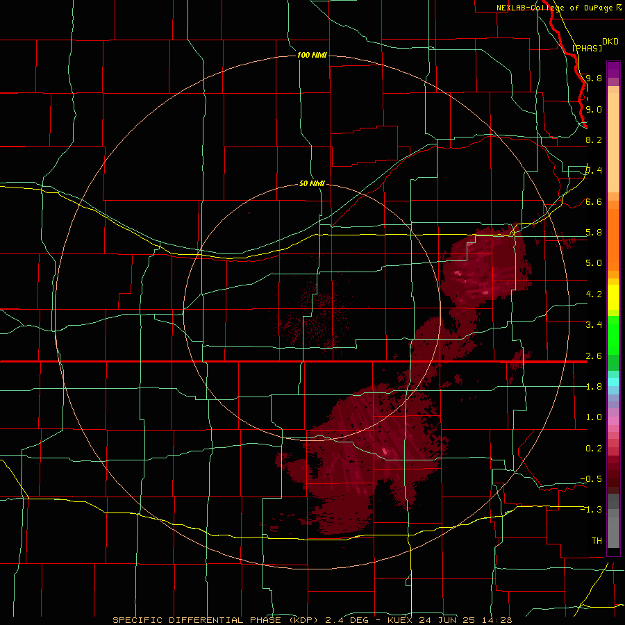Select the 0.2 value on the scale

coord(594,449)
